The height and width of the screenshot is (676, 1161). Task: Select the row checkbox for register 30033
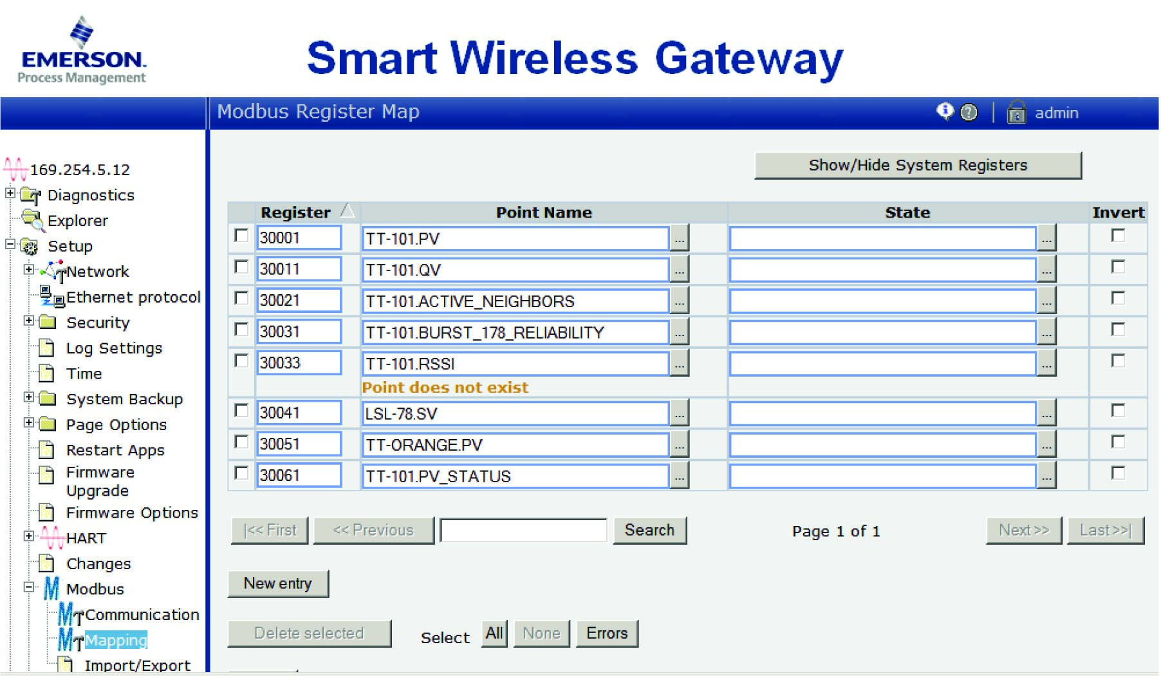click(241, 361)
